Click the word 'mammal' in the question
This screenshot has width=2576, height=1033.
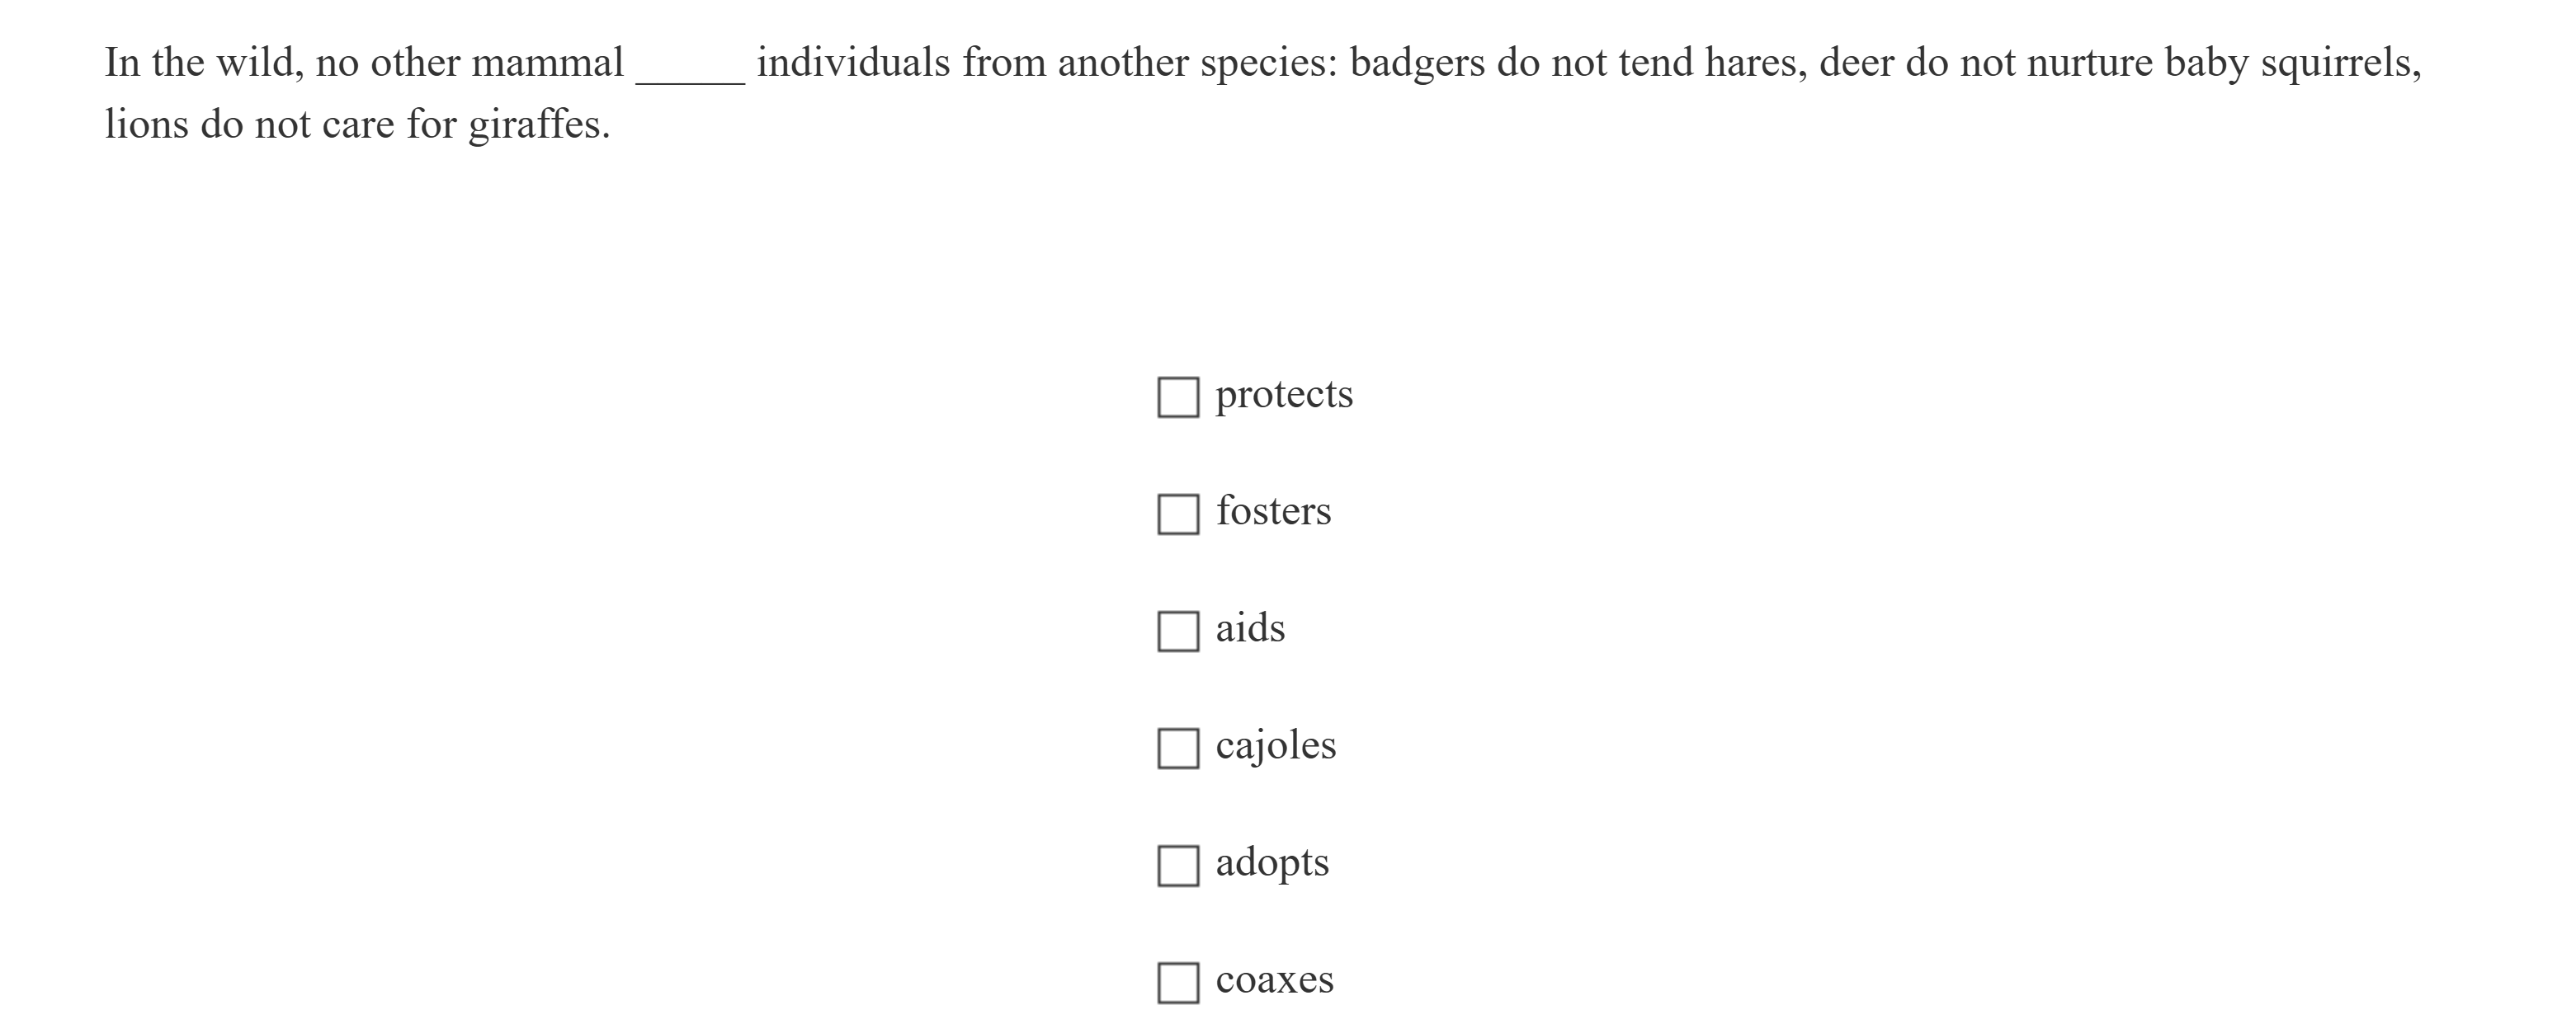(548, 63)
